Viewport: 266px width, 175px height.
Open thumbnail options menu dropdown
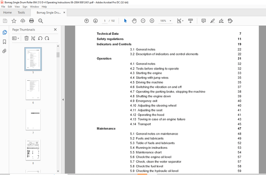pos(15,38)
